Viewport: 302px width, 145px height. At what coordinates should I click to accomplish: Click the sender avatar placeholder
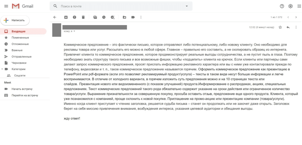coord(56,30)
